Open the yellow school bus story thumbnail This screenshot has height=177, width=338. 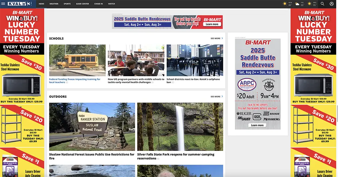point(77,60)
